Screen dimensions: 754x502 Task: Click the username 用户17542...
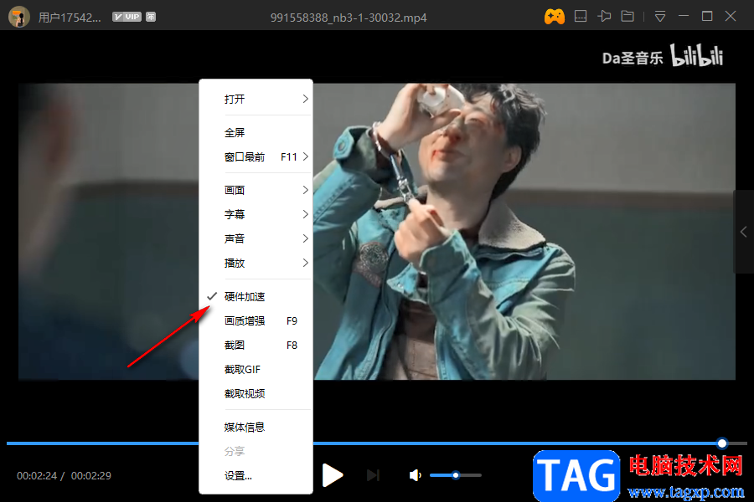[x=70, y=18]
